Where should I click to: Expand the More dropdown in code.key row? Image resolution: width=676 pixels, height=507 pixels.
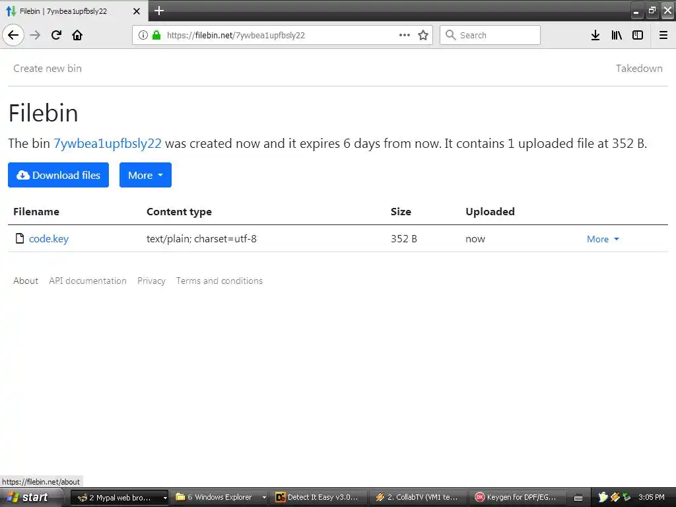pos(603,239)
